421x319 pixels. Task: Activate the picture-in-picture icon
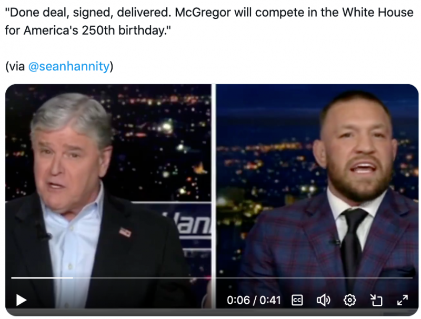tap(376, 300)
